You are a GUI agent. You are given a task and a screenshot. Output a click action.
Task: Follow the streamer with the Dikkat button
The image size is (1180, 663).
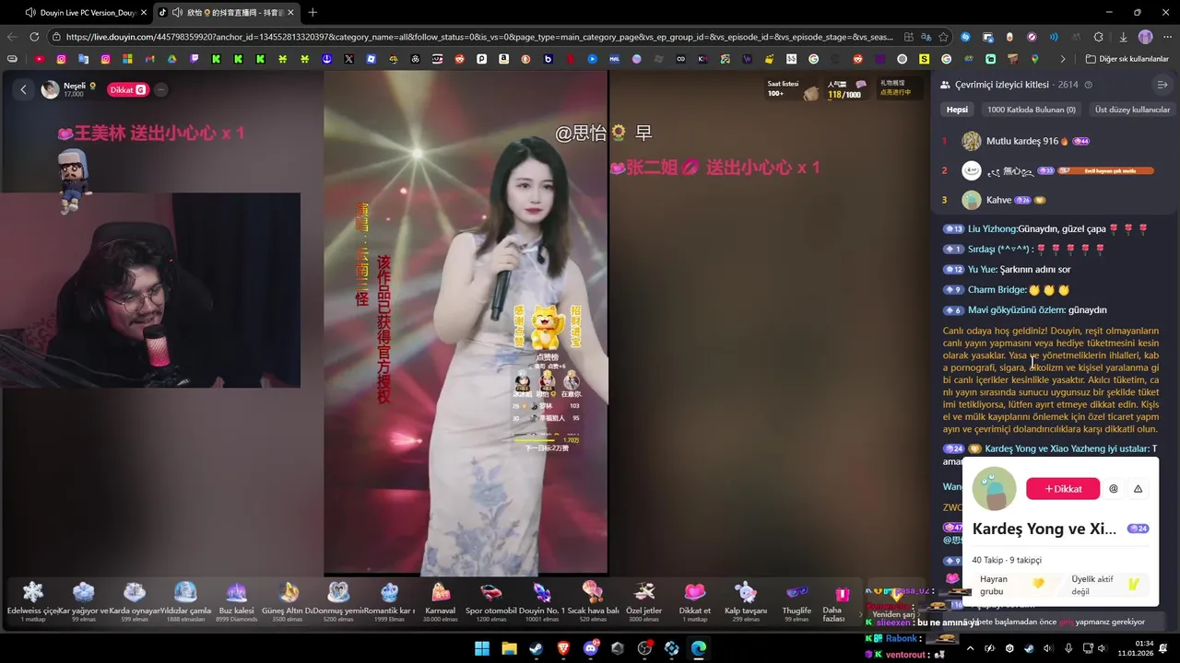[x=127, y=89]
